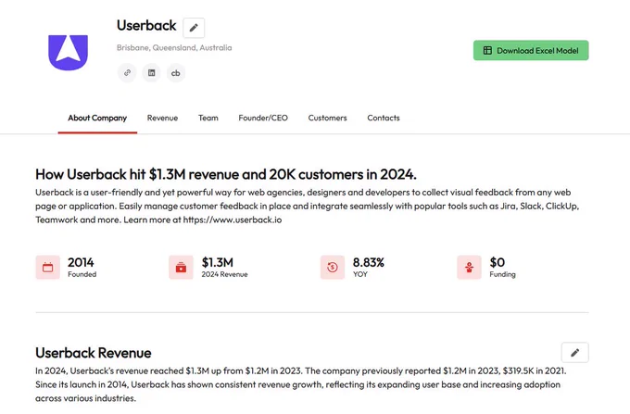
Task: Open the website link icon
Action: (127, 72)
